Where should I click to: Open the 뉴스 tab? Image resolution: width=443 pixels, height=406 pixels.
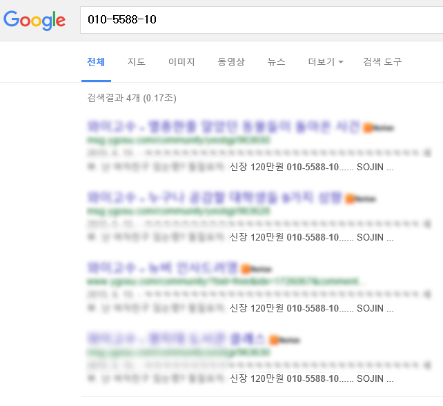pyautogui.click(x=276, y=62)
